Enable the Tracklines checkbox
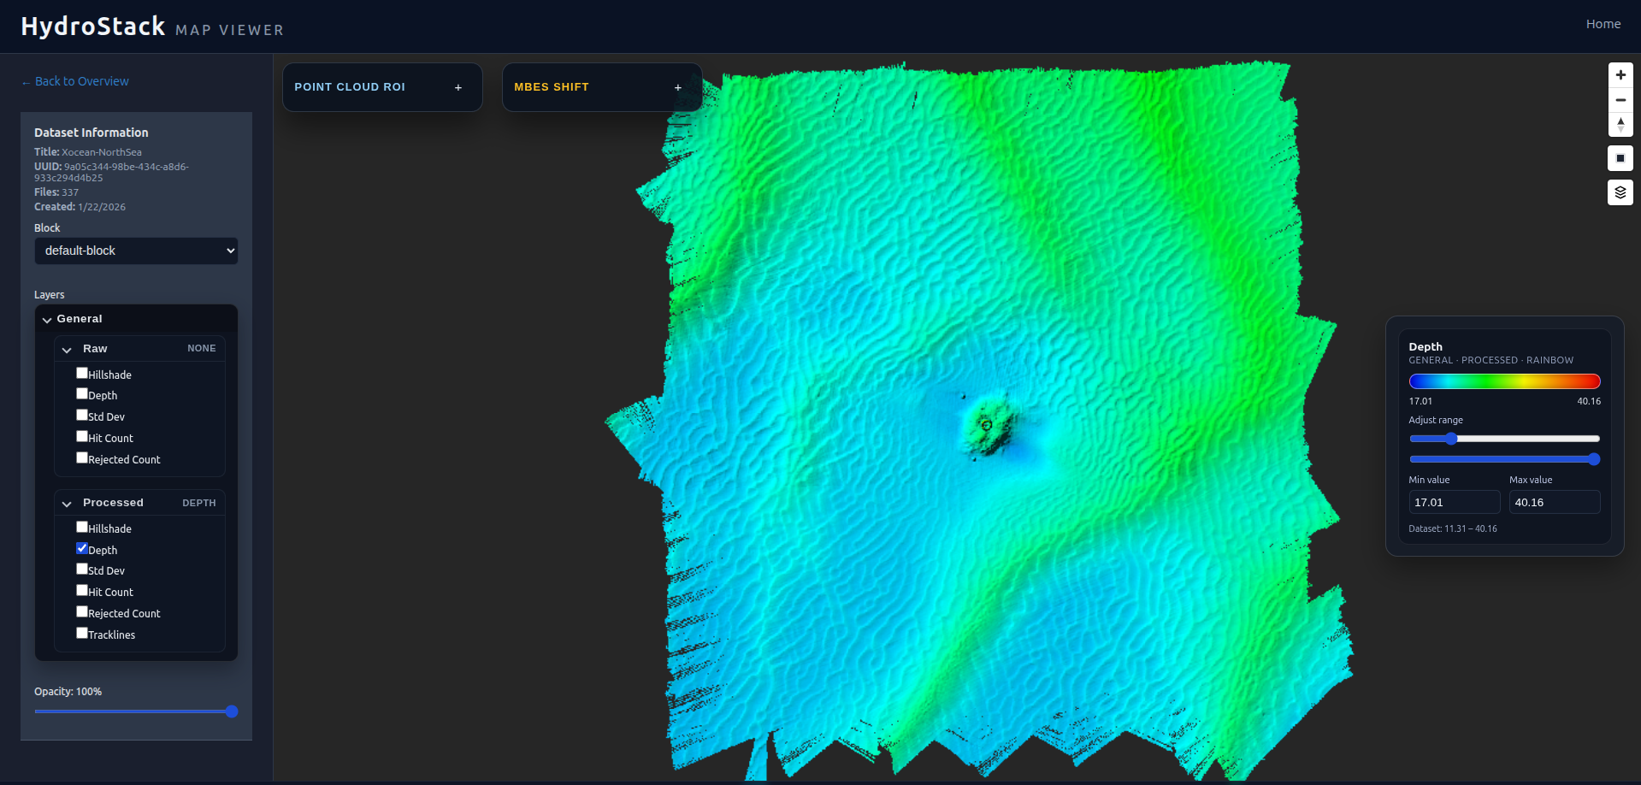Screen dimensions: 1641x785 82,633
